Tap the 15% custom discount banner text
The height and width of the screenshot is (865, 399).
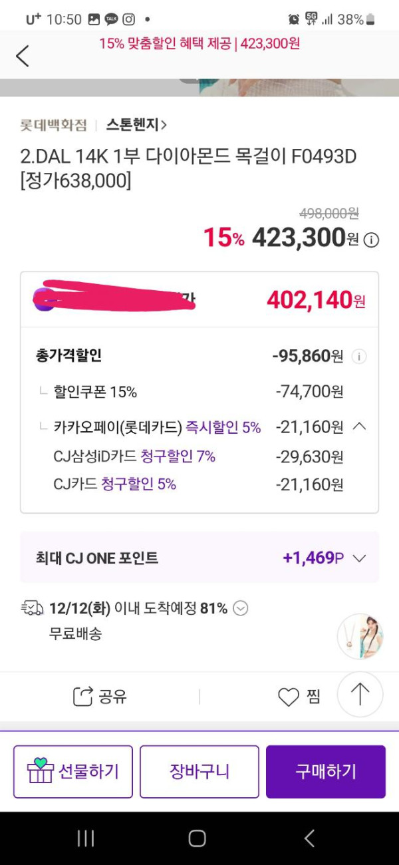(199, 44)
